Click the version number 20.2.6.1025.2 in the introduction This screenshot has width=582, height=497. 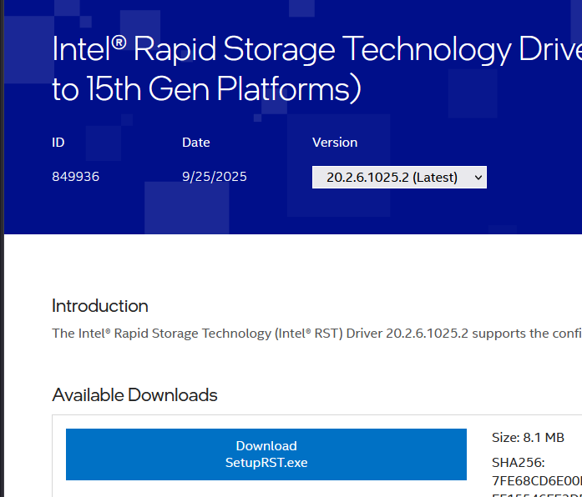[426, 334]
